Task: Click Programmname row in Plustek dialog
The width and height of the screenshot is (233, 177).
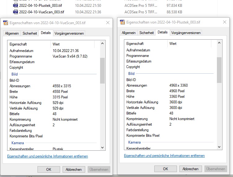Action: [x=170, y=56]
